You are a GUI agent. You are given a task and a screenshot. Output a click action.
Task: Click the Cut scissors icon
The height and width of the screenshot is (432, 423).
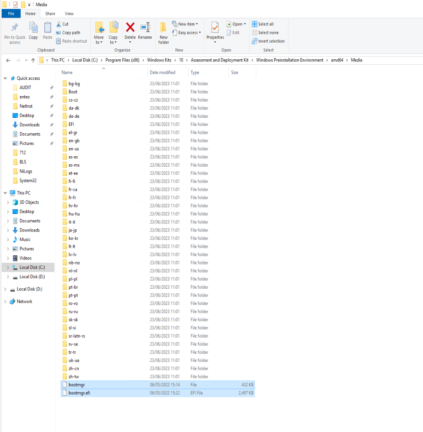pyautogui.click(x=59, y=24)
